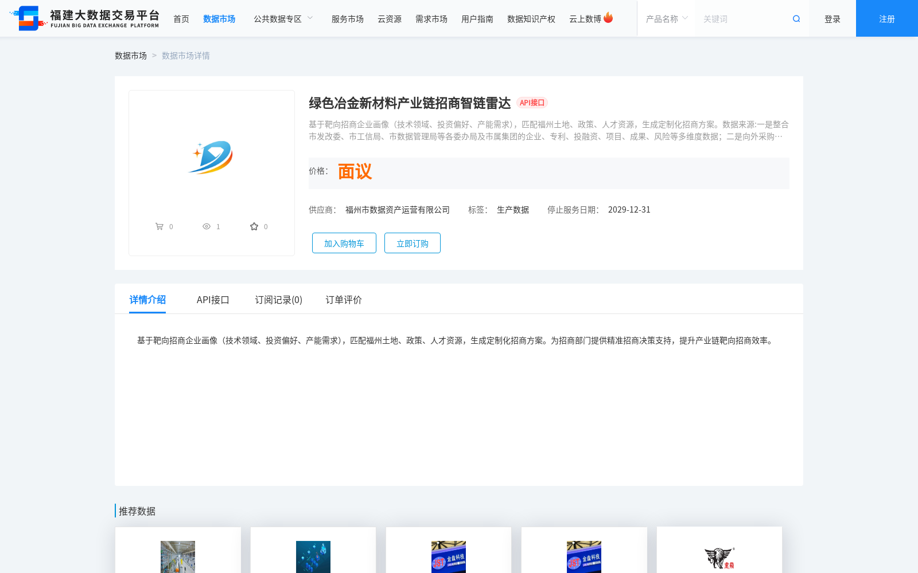This screenshot has height=573, width=918.
Task: Click the 登录 link
Action: (x=833, y=19)
